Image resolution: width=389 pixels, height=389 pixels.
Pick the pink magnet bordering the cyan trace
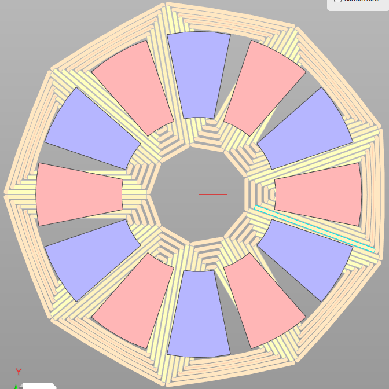point(318,195)
